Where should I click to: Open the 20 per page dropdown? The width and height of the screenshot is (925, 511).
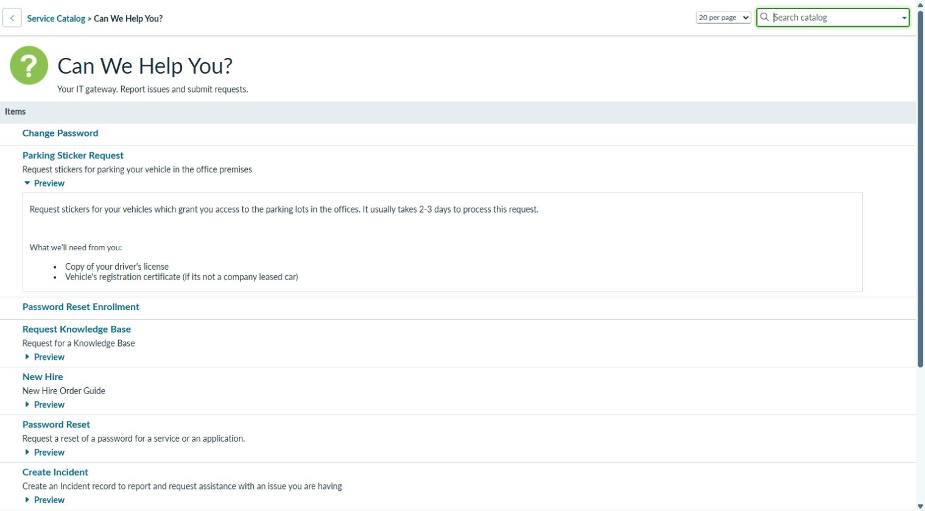pos(723,18)
